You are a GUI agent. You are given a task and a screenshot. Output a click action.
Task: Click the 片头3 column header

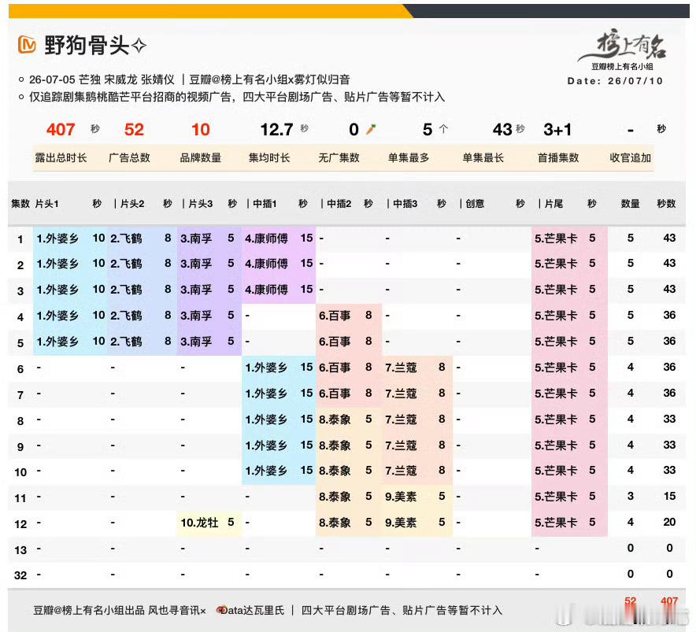click(x=201, y=204)
